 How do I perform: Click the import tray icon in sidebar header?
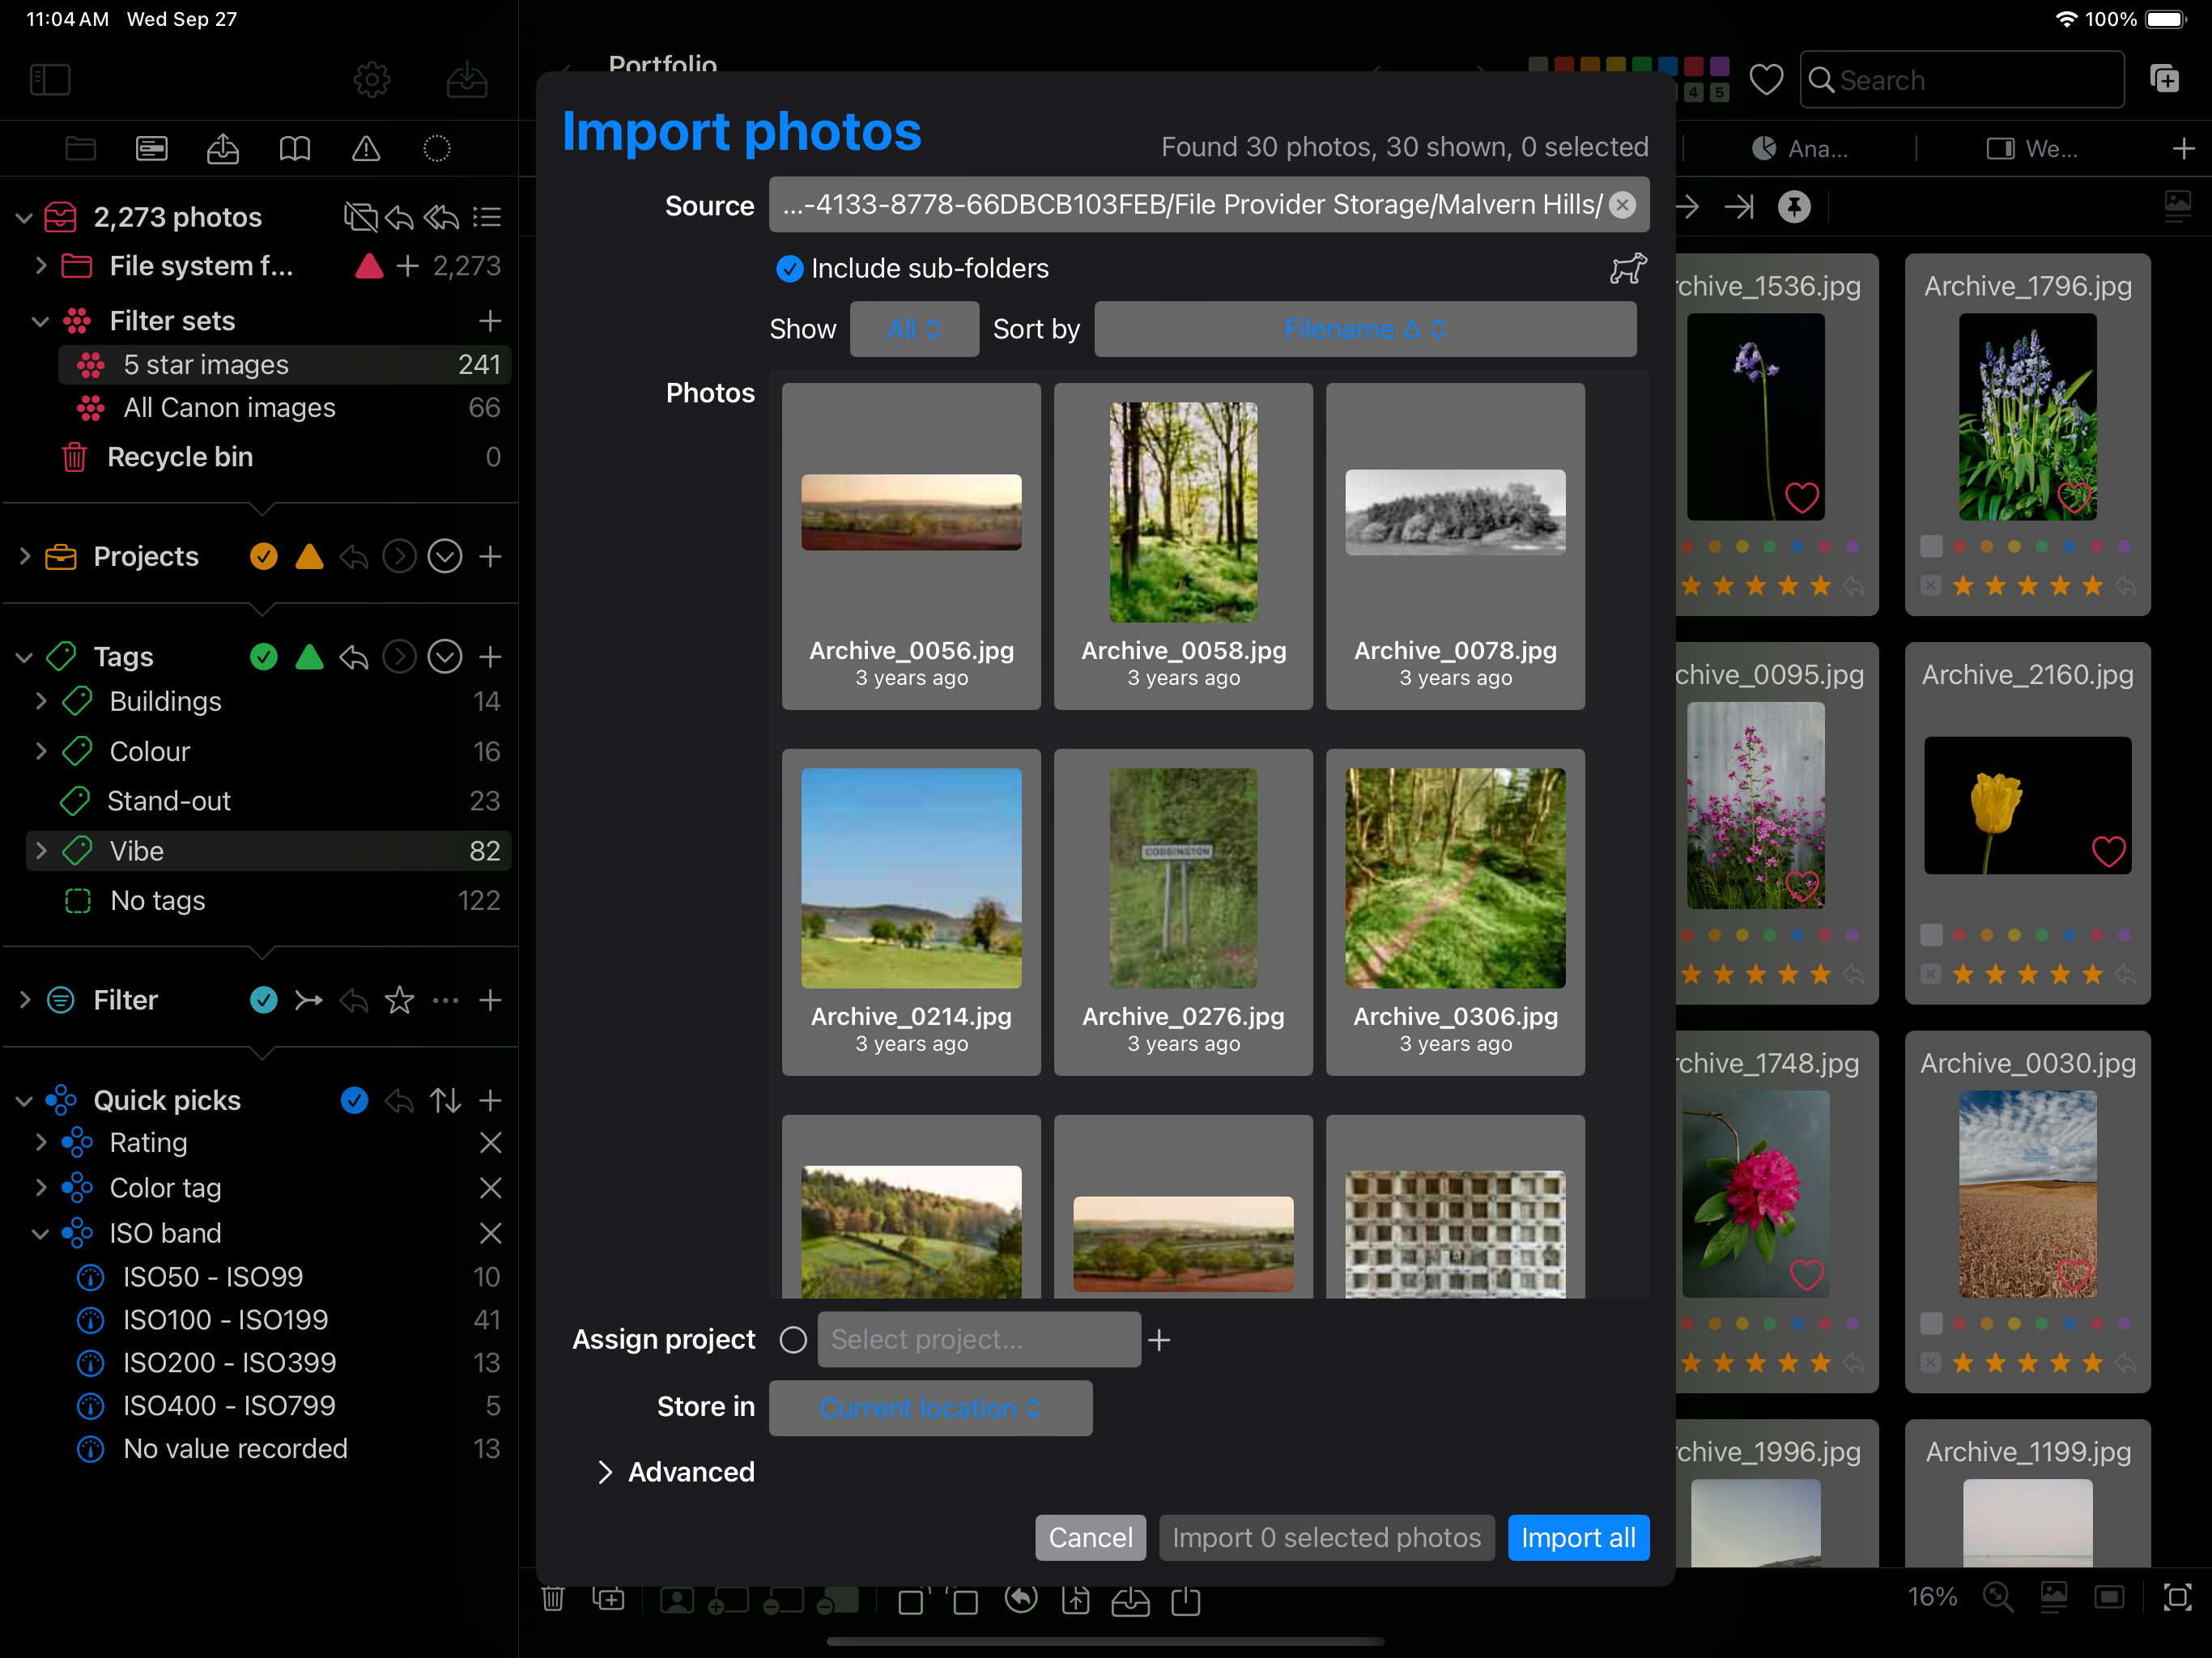(x=467, y=80)
